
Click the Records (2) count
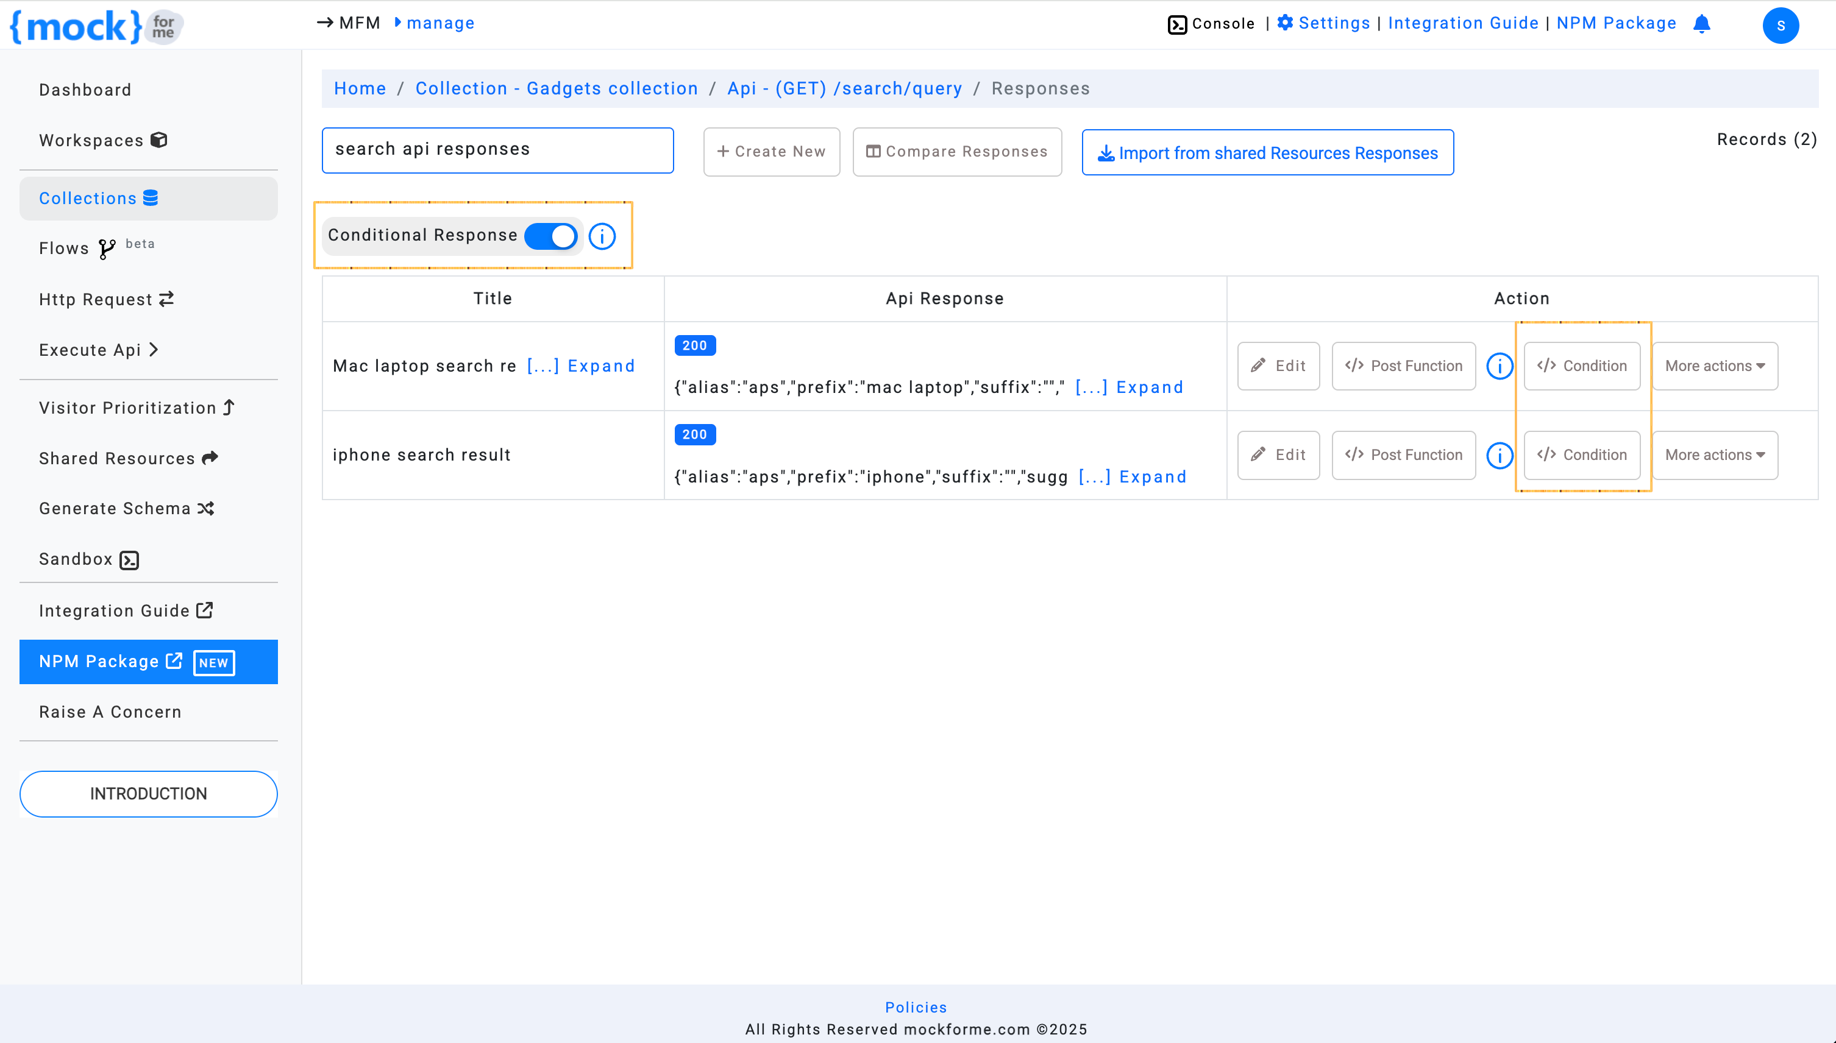point(1767,139)
